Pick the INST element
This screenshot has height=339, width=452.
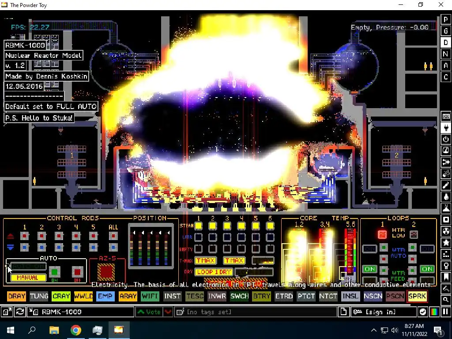coord(173,296)
